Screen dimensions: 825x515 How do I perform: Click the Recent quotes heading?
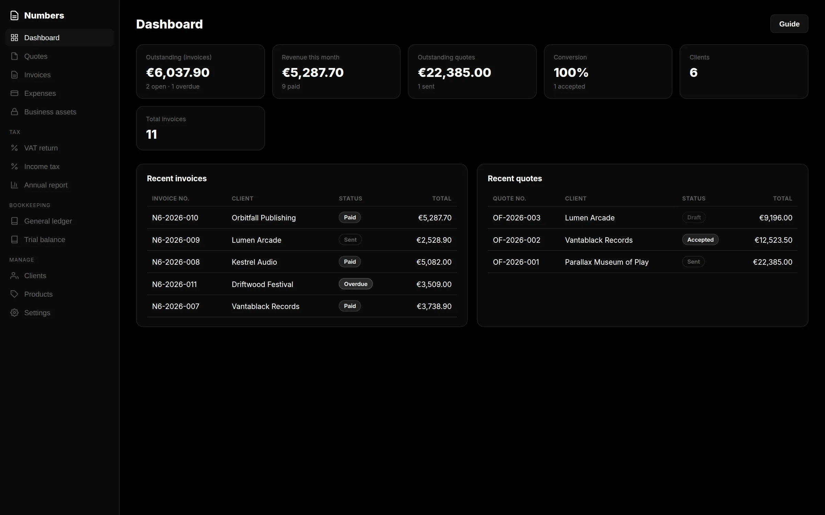(515, 179)
